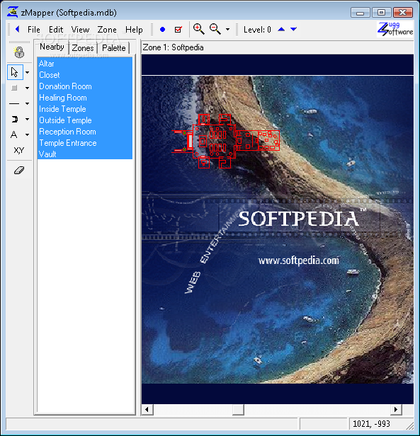Screen dimensions: 420x436
Task: Open the File menu
Action: pyautogui.click(x=34, y=30)
